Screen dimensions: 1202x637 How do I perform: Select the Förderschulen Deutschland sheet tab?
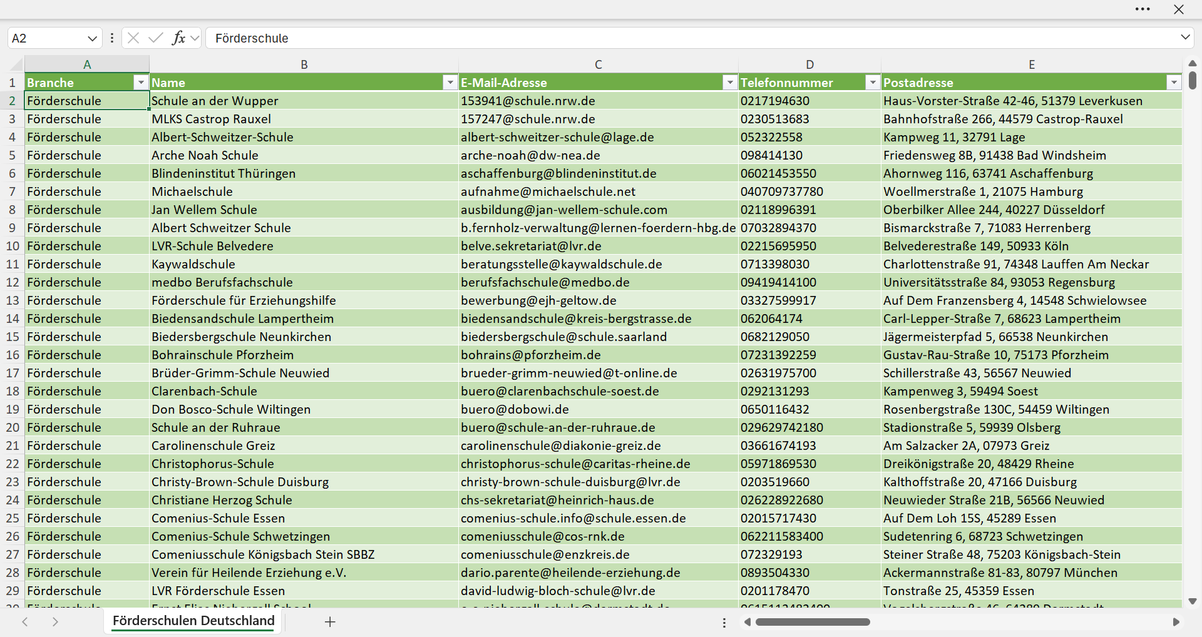(x=193, y=621)
